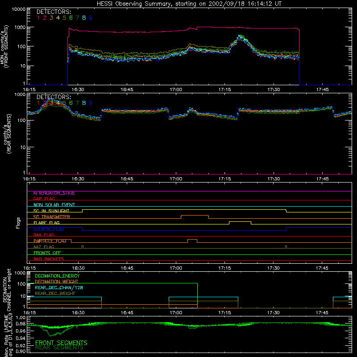Click DETECTORS: label in rear segments plot

point(54,97)
